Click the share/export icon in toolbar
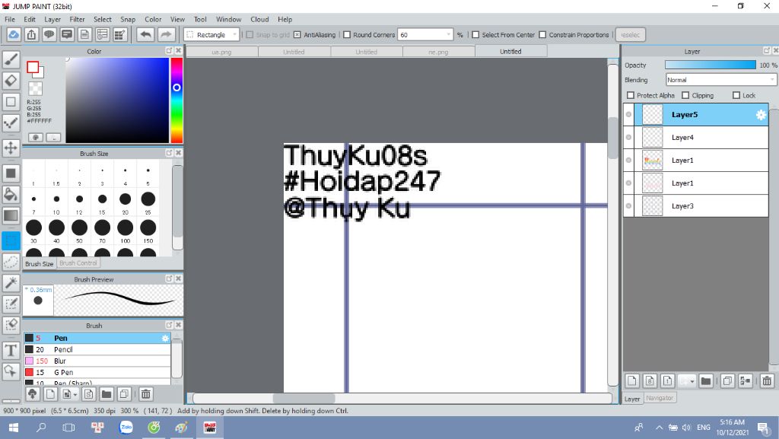Viewport: 779px width, 439px height. point(31,35)
